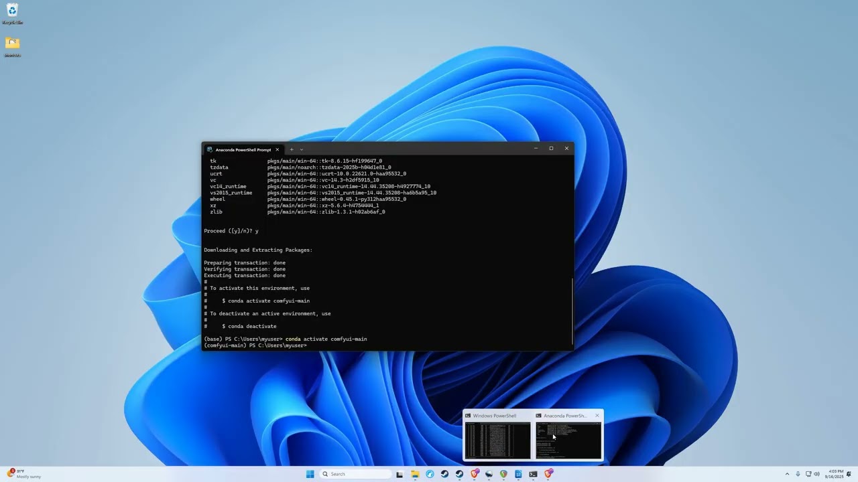
Task: Select the yellow folder icon on the desktop
Action: click(x=12, y=46)
